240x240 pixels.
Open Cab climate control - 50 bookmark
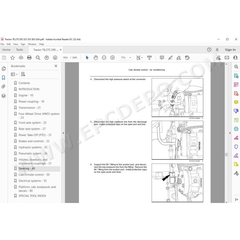coord(34,175)
